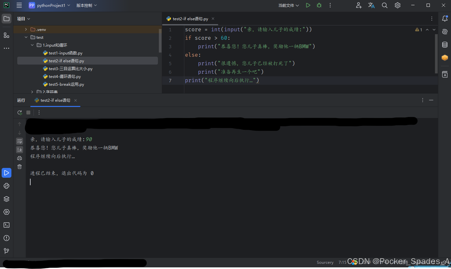Image resolution: width=451 pixels, height=269 pixels.
Task: Open 当前文件 run configuration dropdown
Action: pos(289,5)
